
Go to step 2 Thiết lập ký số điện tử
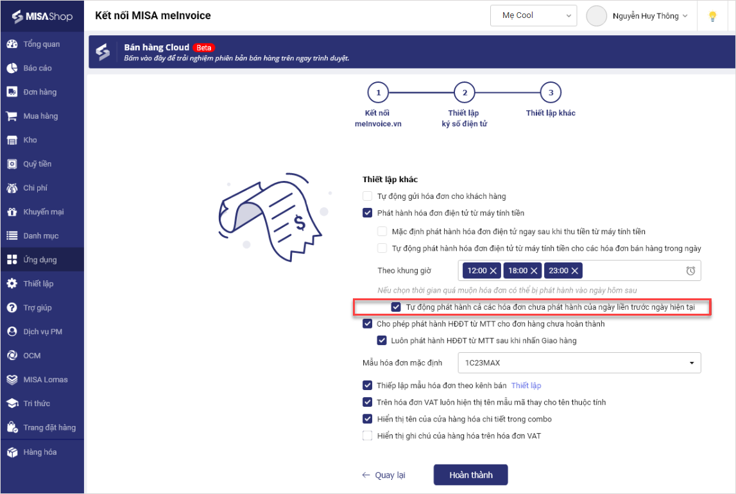point(464,93)
